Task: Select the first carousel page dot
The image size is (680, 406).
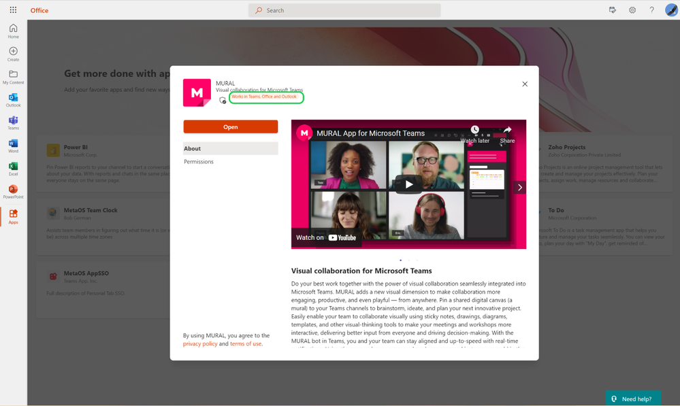Action: (400, 260)
